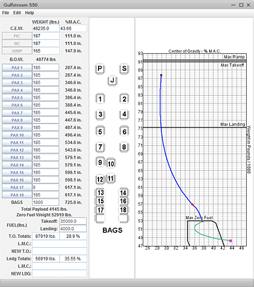Toggle seat 1 in cabin layout
The width and height of the screenshot is (254, 287).
click(x=100, y=99)
